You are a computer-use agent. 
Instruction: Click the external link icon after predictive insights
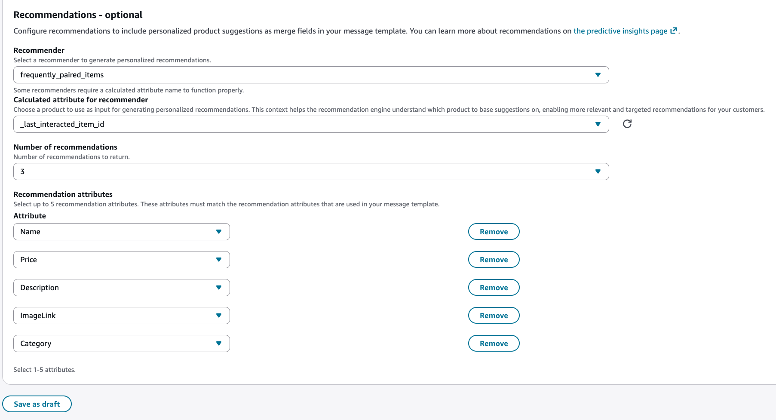pos(674,30)
